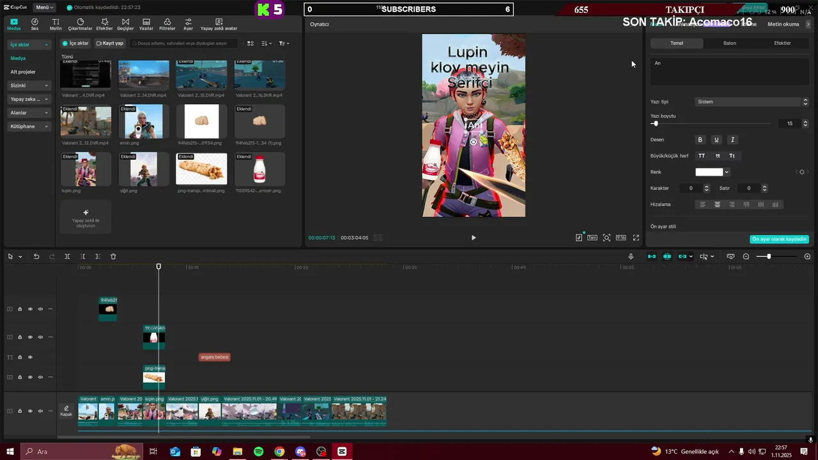Set text to all uppercase TT
This screenshot has width=818, height=460.
coord(702,156)
